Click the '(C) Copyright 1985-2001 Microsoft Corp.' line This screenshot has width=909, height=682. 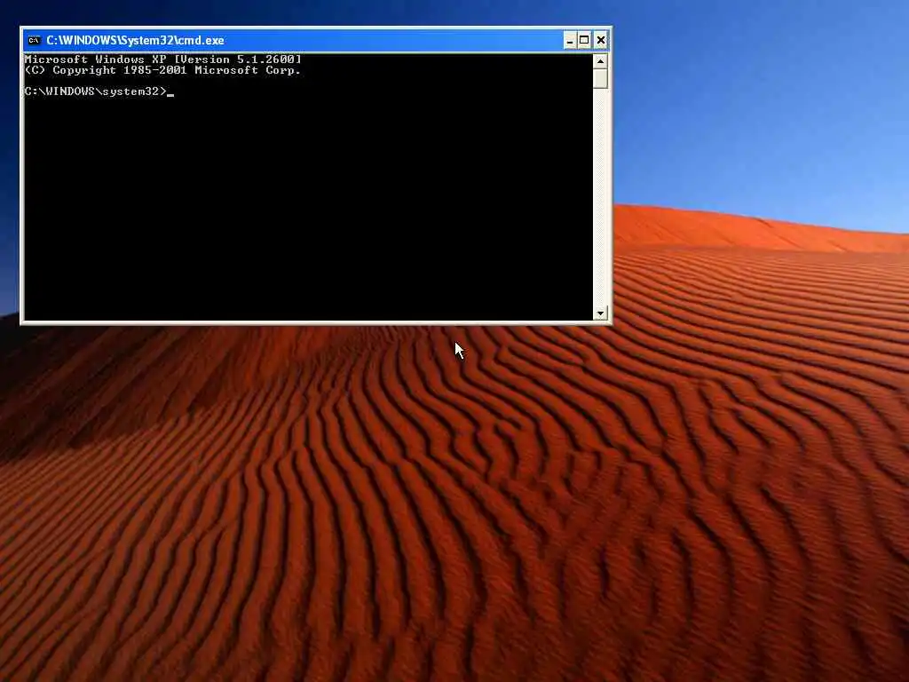(x=163, y=70)
